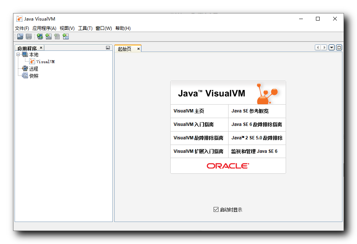Open the 文件(F) menu

tap(22, 28)
